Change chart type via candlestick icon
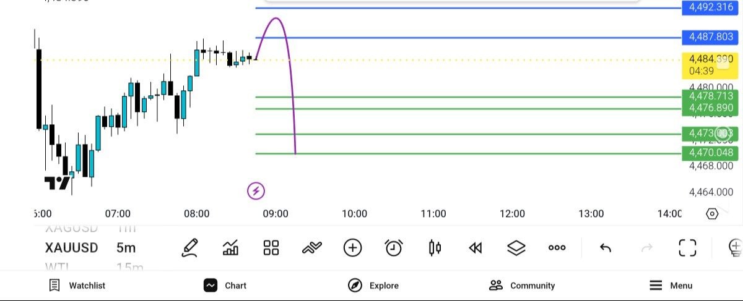The image size is (743, 301). pyautogui.click(x=435, y=248)
